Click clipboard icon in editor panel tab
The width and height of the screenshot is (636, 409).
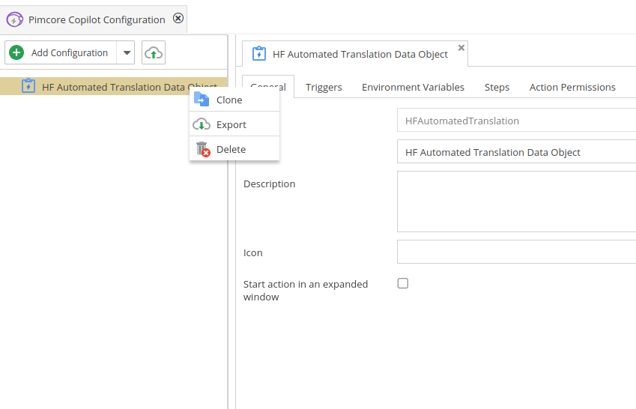[x=259, y=54]
